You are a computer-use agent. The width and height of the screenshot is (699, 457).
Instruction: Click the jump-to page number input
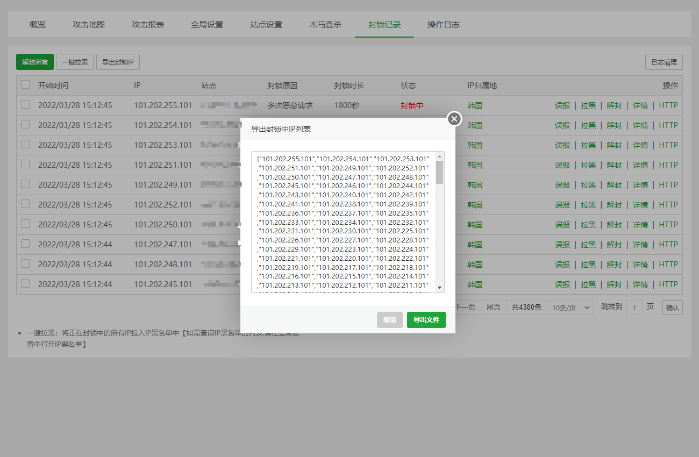click(634, 308)
